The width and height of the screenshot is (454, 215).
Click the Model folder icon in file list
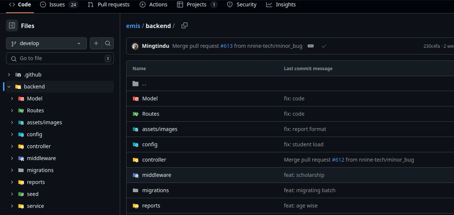[136, 98]
